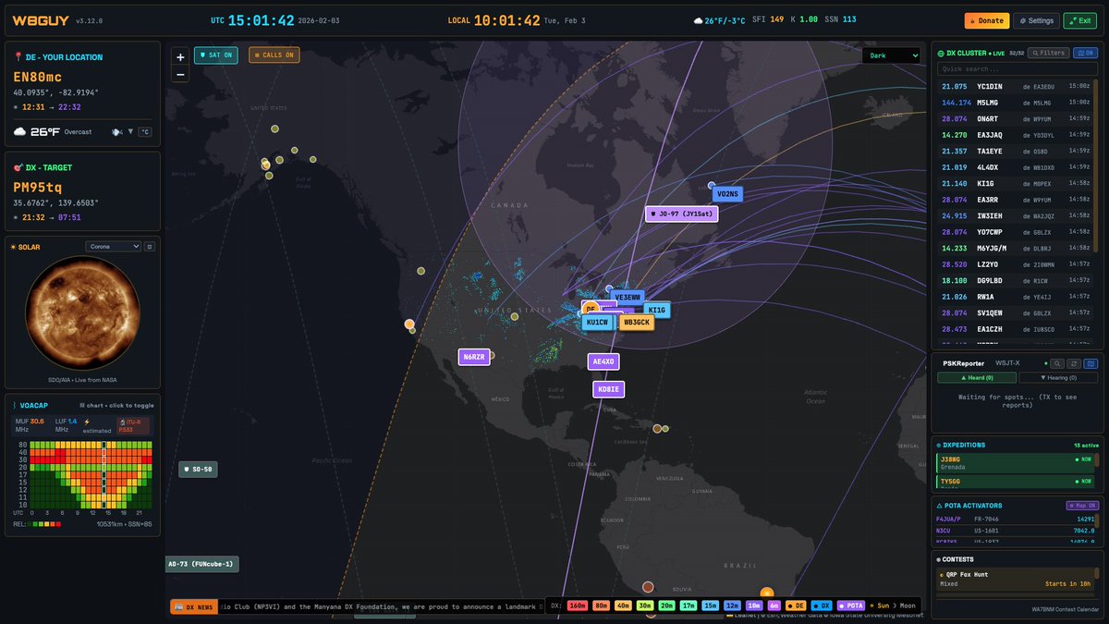Screen dimensions: 1109x624
Task: Switch to the Heard (0) tab
Action: (976, 377)
